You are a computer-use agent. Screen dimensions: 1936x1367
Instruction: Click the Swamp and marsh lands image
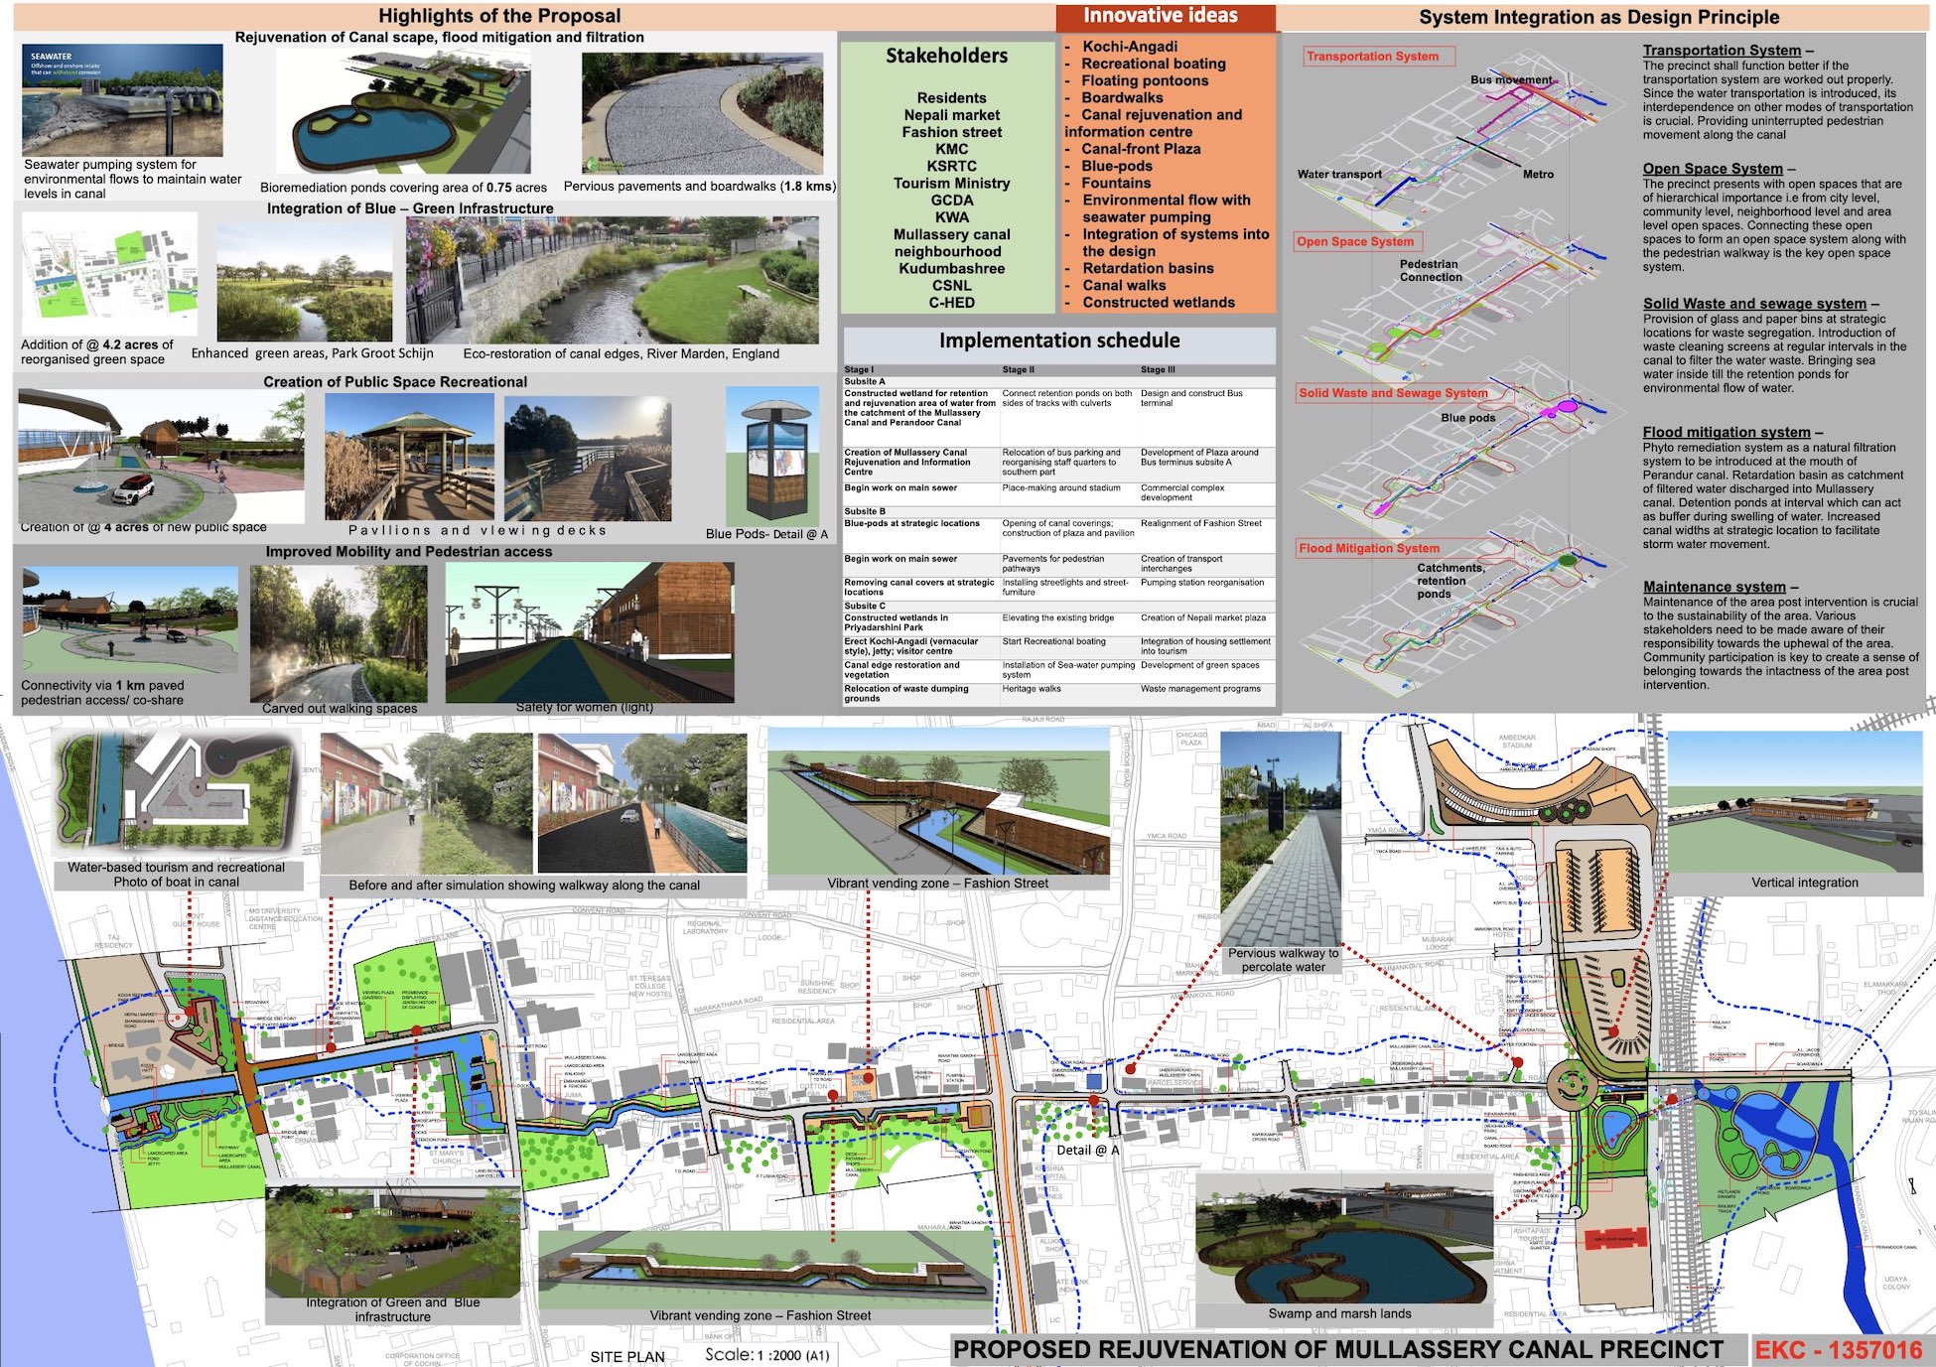pyautogui.click(x=1343, y=1237)
